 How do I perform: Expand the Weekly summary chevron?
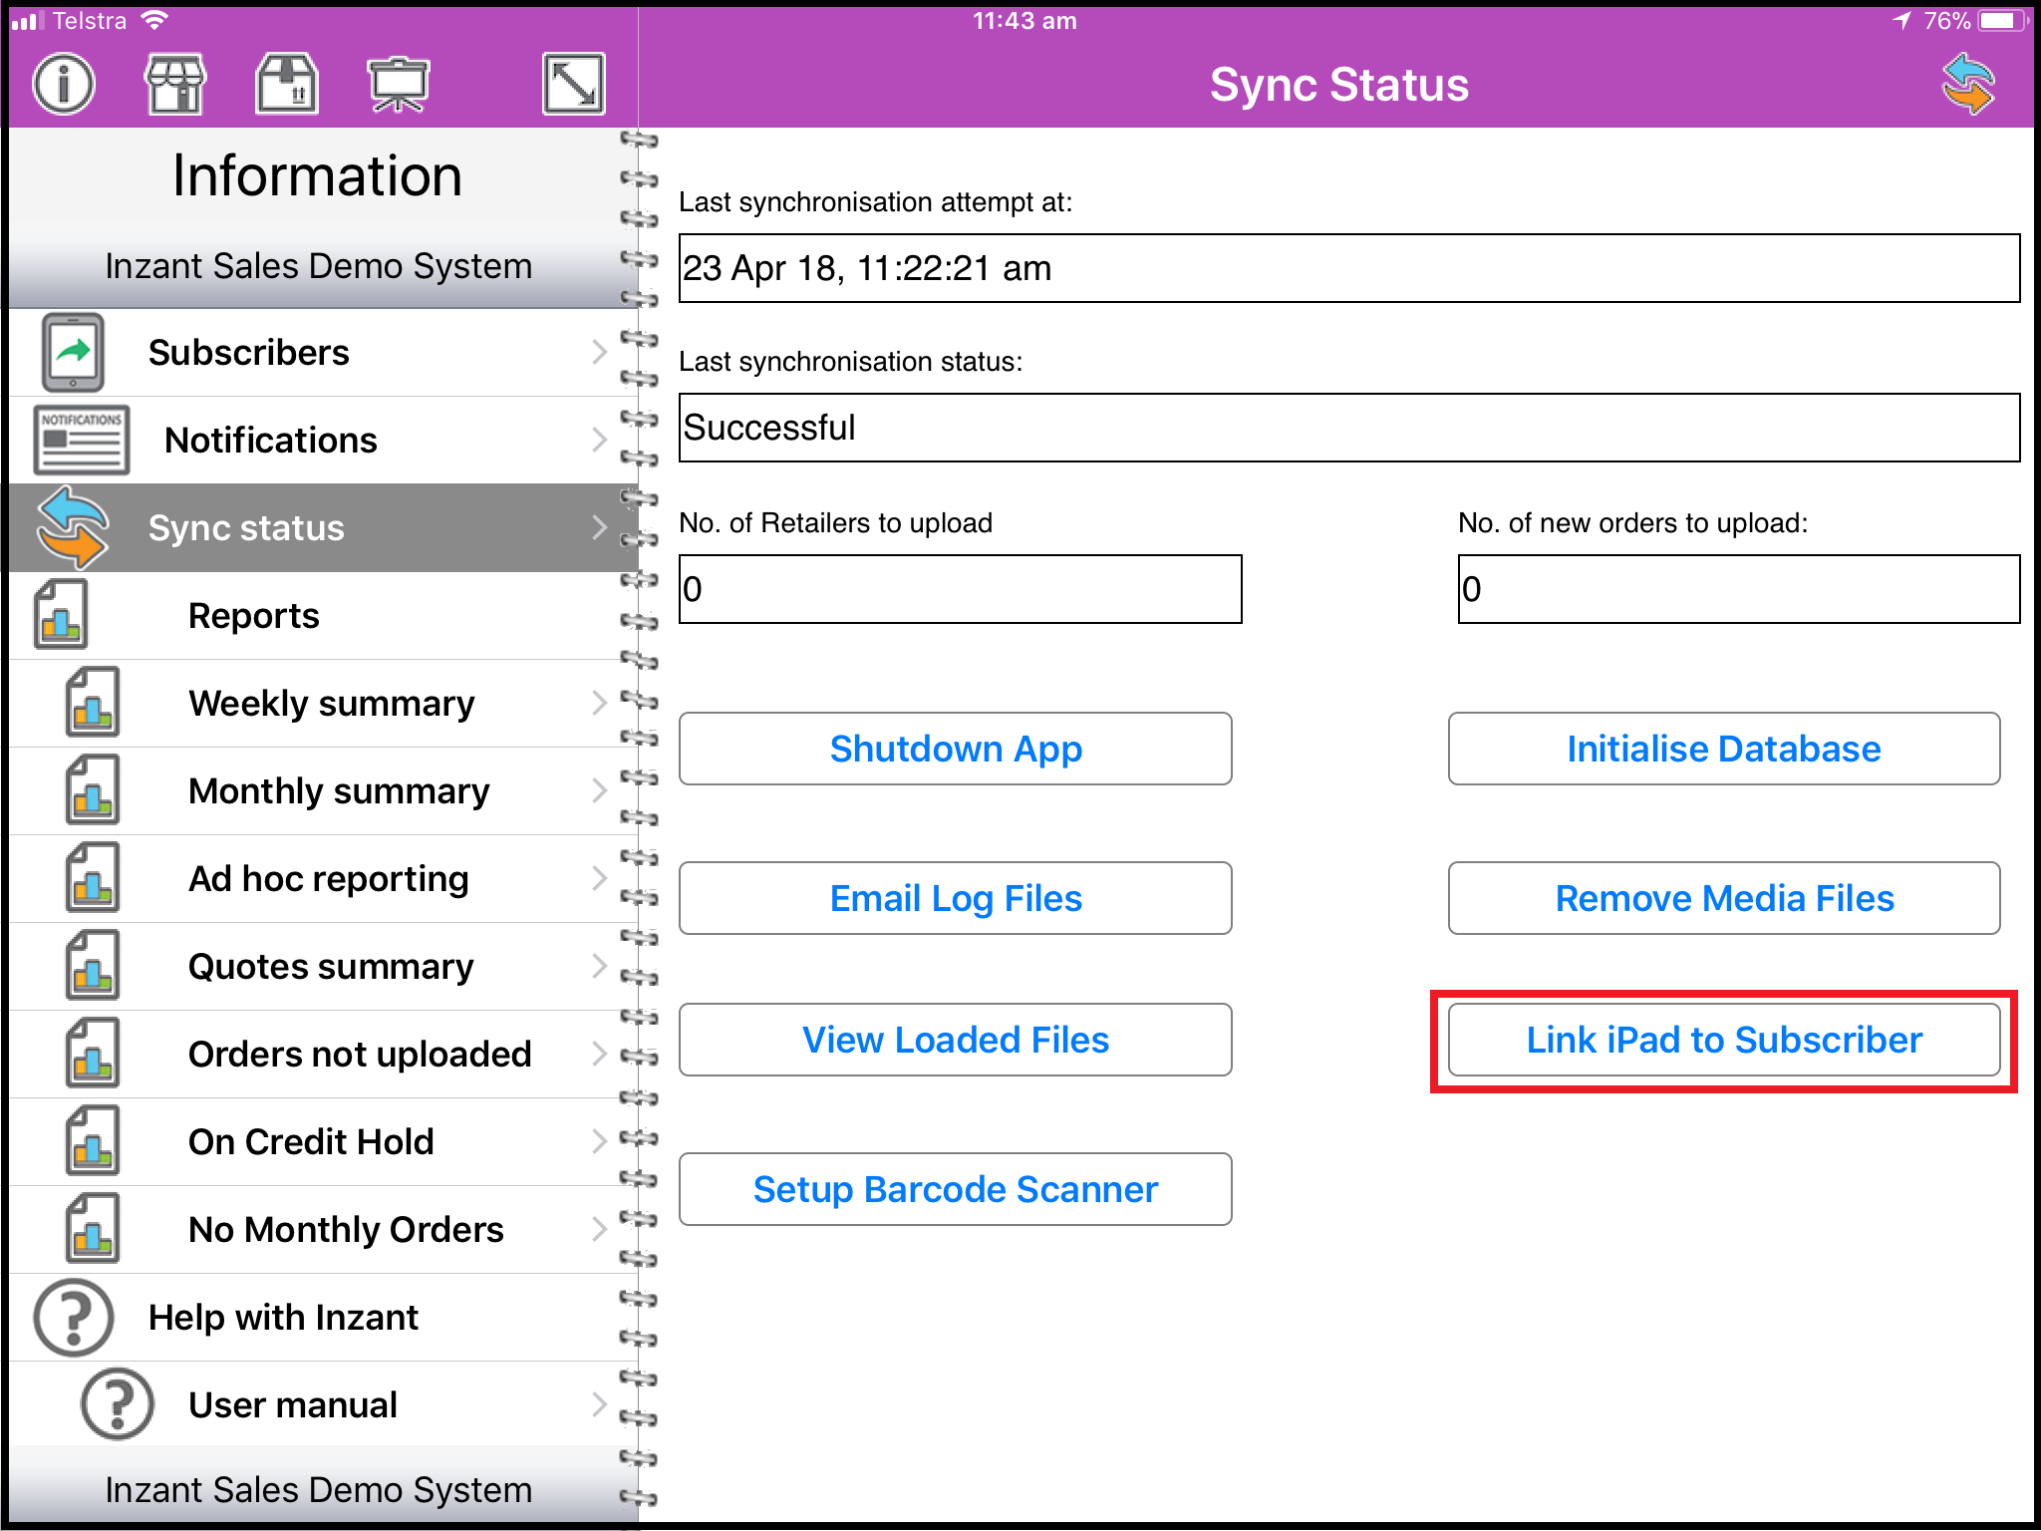(x=599, y=703)
